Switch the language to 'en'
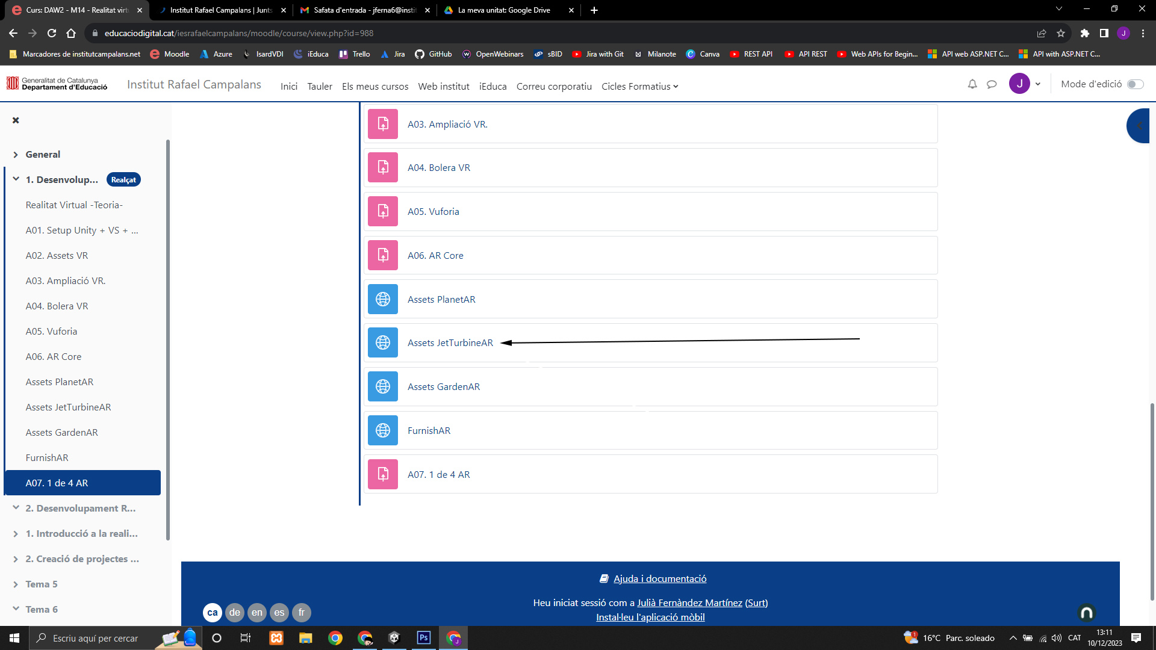The image size is (1156, 650). 257,613
